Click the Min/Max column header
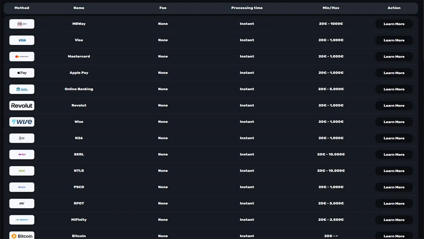The width and height of the screenshot is (424, 239). tap(331, 8)
